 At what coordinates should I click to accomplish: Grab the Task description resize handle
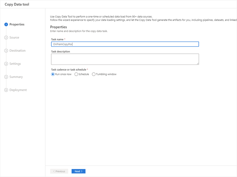pyautogui.click(x=198, y=64)
